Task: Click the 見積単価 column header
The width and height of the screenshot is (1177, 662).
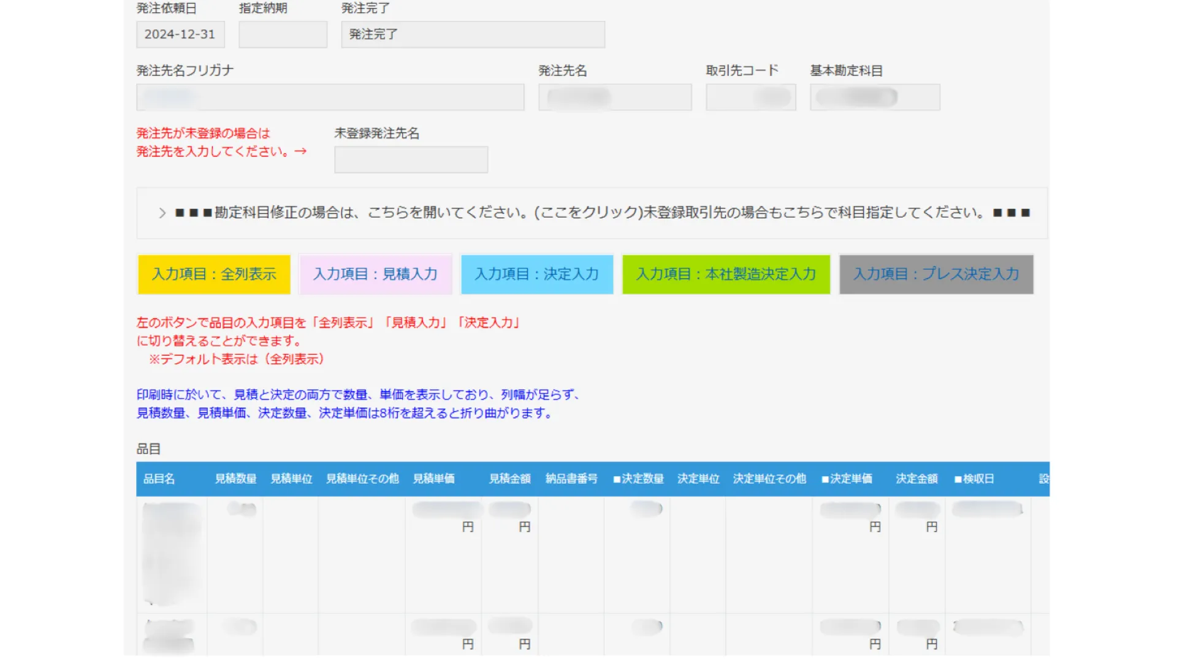Action: click(x=434, y=479)
